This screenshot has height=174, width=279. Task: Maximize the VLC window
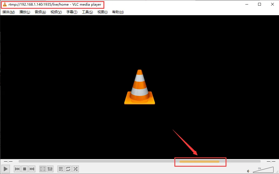259,4
